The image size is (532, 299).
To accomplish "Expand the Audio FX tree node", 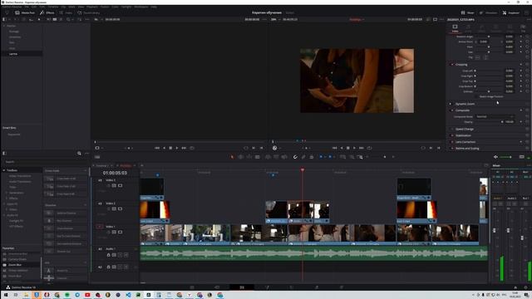I will (x=4, y=215).
